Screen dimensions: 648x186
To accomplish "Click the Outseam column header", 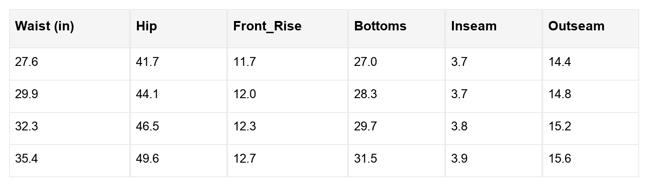I will click(x=591, y=29).
